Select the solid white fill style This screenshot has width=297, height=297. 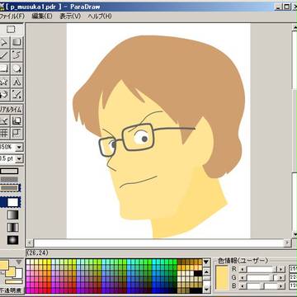12,202
